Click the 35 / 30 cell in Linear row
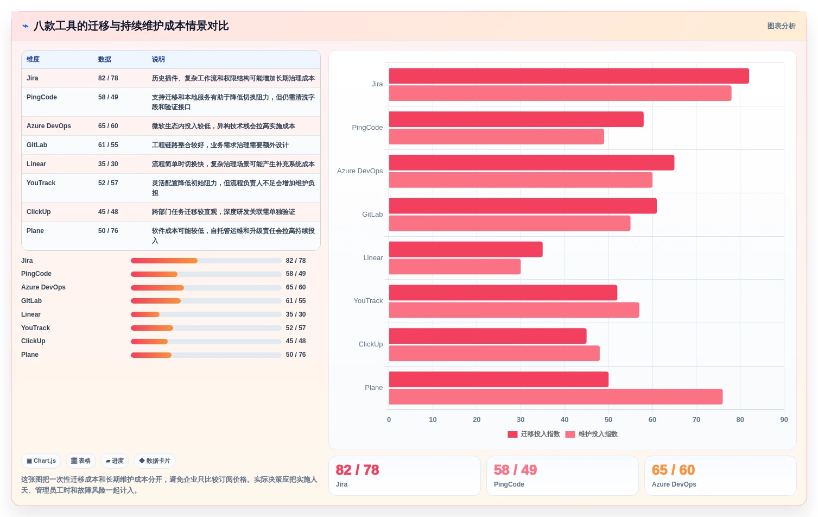Viewport: 818px width, 517px height. [108, 164]
